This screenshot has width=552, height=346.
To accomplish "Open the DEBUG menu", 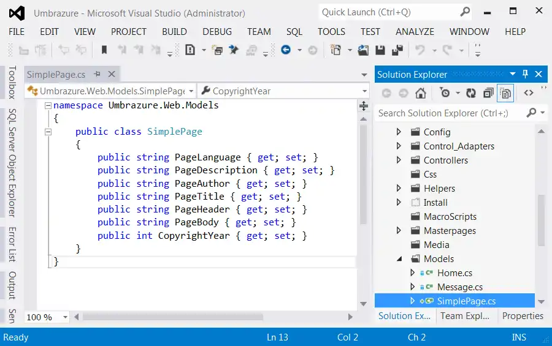I will [217, 32].
